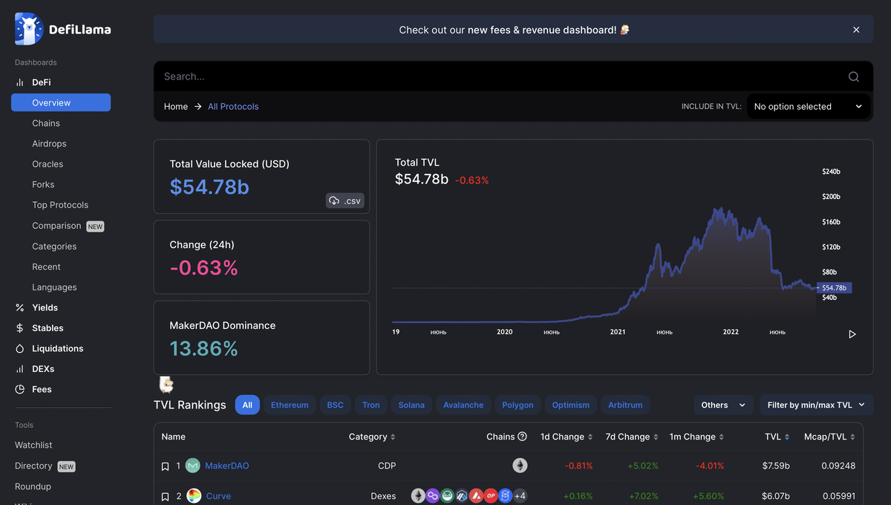Click the Yields percent icon

20,307
